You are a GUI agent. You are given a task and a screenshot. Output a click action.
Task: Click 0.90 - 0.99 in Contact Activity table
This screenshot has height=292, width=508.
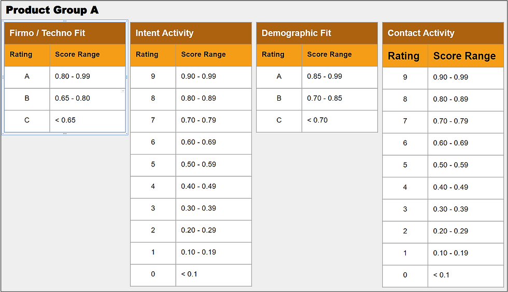click(466, 78)
